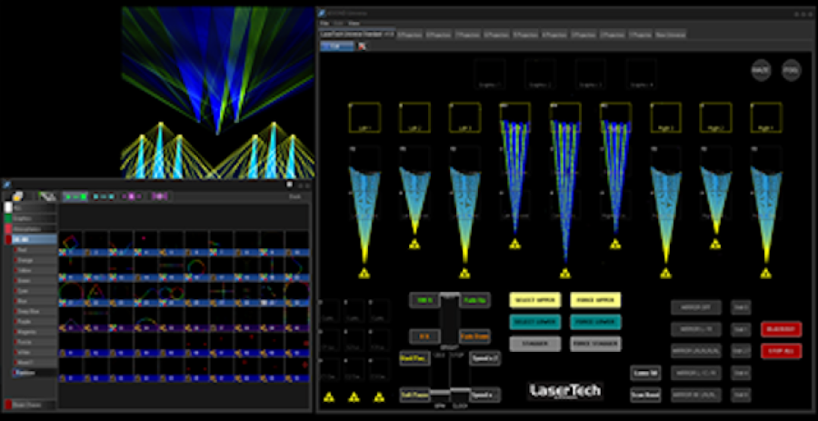Enable FORCE UPPER mode
Viewport: 818px width, 421px height.
(595, 299)
